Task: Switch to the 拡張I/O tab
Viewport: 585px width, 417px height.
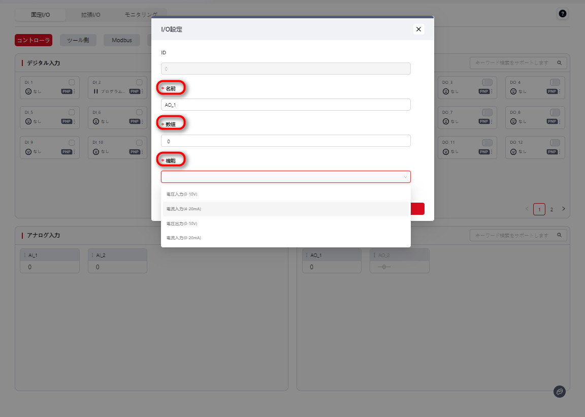Action: [91, 15]
